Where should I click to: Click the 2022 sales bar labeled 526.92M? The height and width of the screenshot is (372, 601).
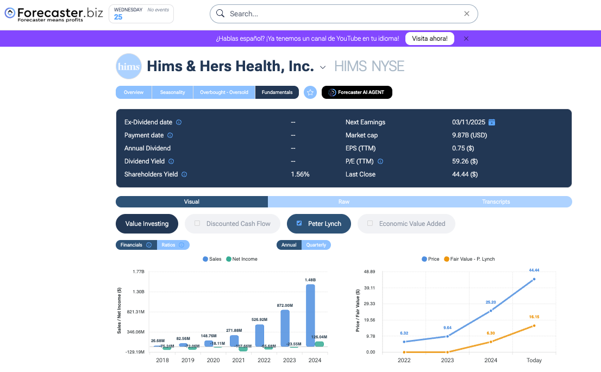coord(260,336)
